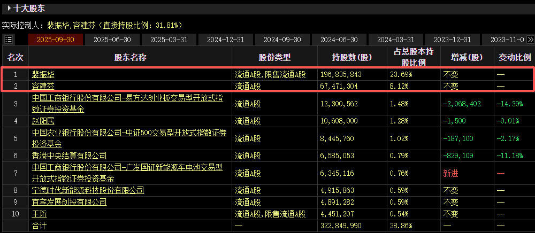Collapse the 十大股东 section triangle
This screenshot has height=233, width=535.
pyautogui.click(x=8, y=8)
